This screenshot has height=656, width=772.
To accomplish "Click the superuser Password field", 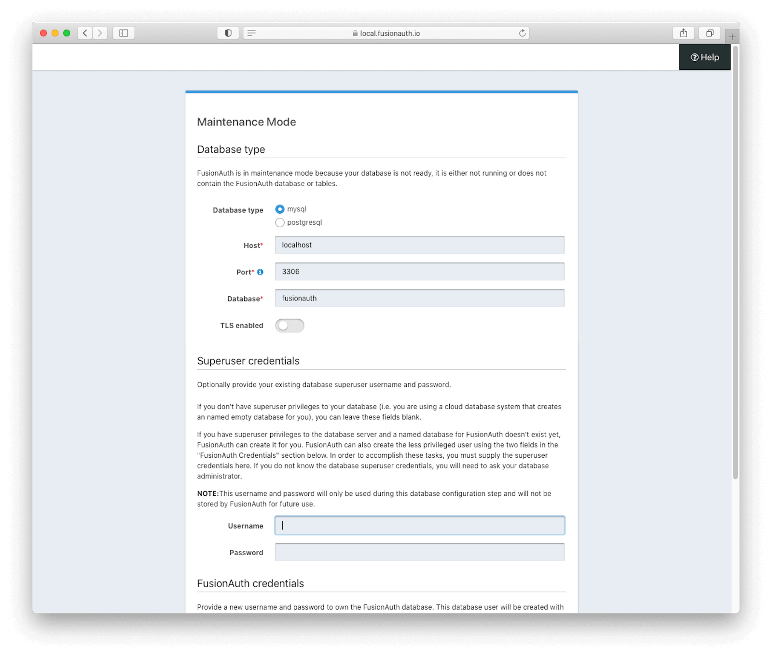I will coord(420,552).
